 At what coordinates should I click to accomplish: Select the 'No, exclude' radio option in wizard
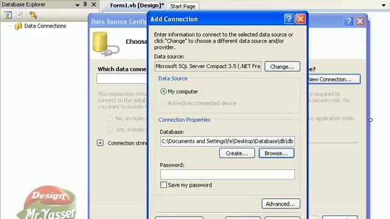(x=110, y=118)
